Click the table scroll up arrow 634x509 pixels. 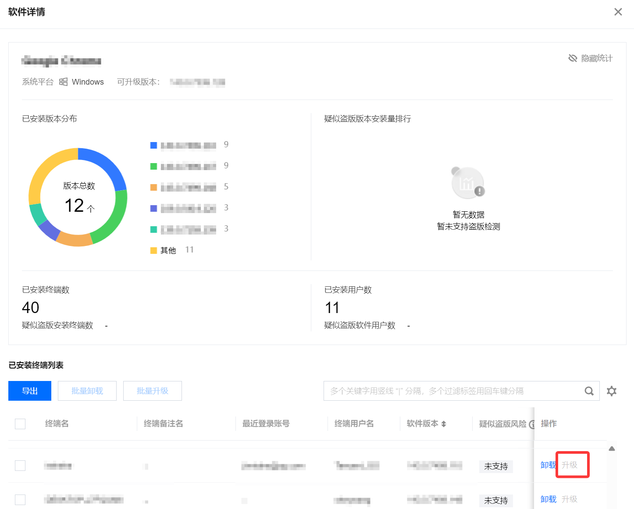(612, 448)
